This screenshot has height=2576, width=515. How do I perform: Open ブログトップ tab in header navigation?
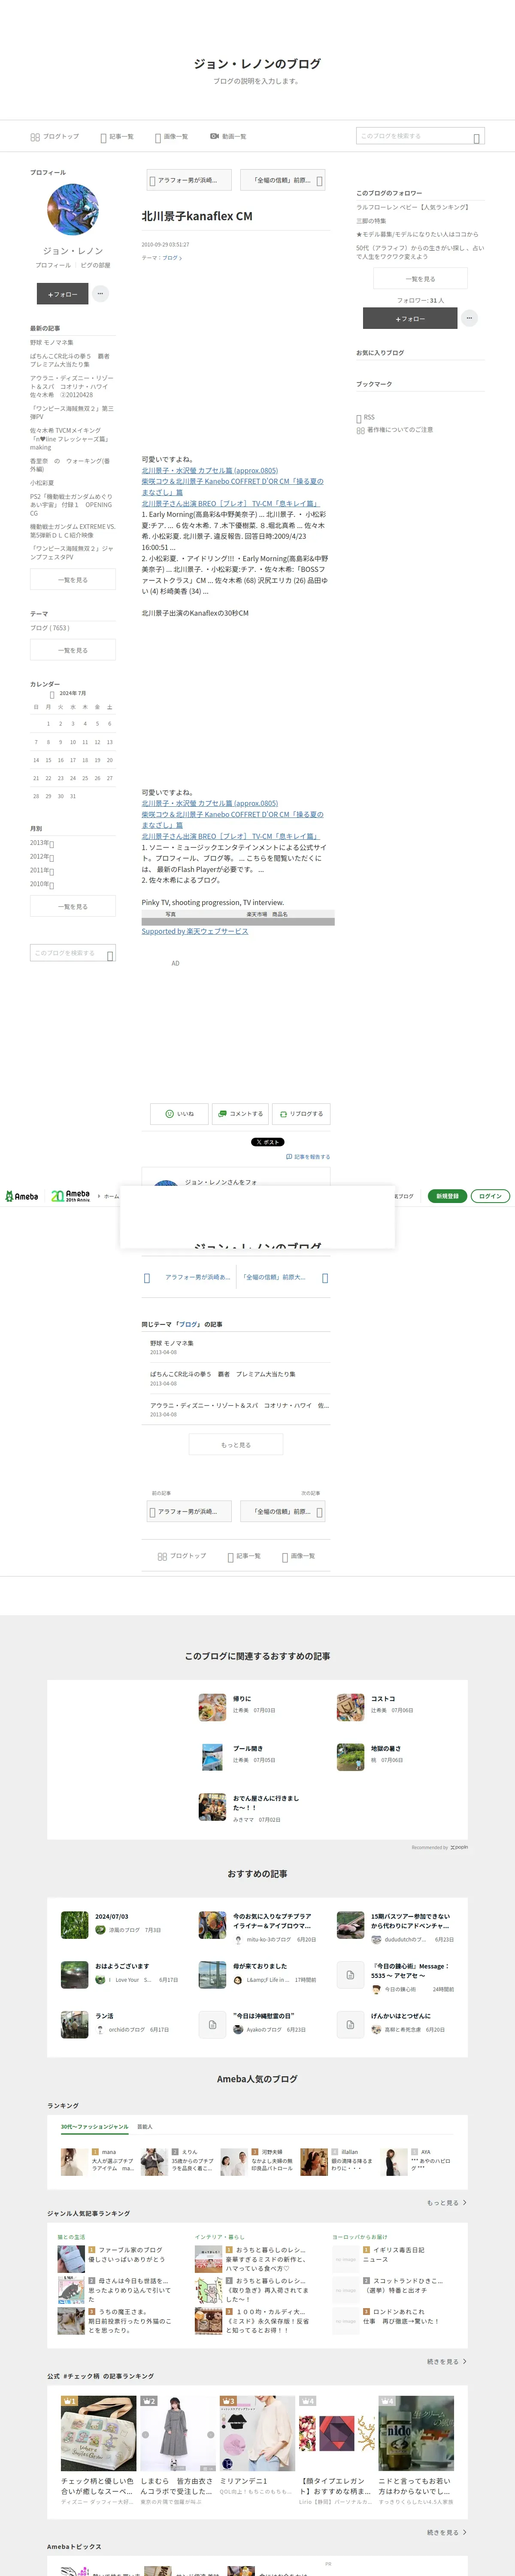[54, 137]
